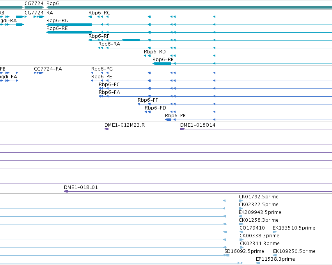Select the Rbp6-PG protein label
Image resolution: width=332 pixels, height=265 pixels.
tap(102, 69)
